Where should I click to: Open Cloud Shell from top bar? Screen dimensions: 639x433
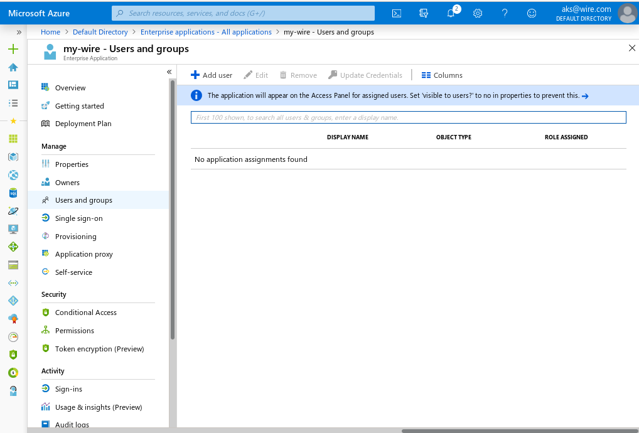click(397, 13)
